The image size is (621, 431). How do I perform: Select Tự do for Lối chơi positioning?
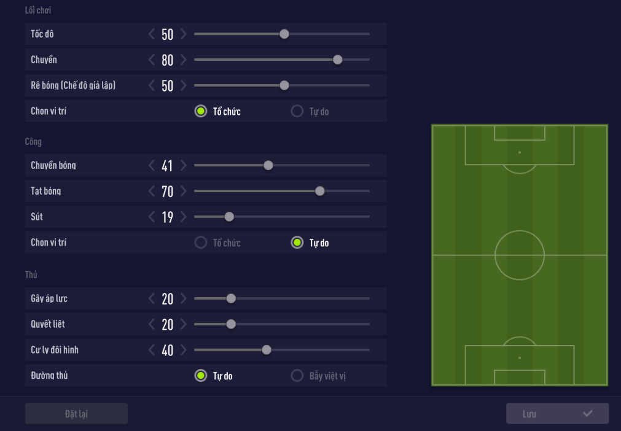297,112
